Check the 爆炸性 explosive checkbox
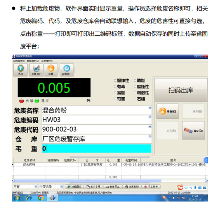Viewport: 219px width, 206px height. pyautogui.click(x=115, y=80)
